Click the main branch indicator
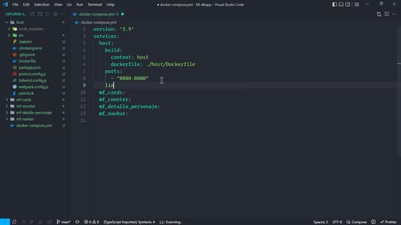This screenshot has height=225, width=401. coord(63,222)
